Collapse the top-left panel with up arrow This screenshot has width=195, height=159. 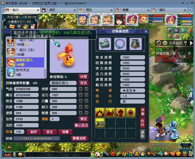coord(5,27)
